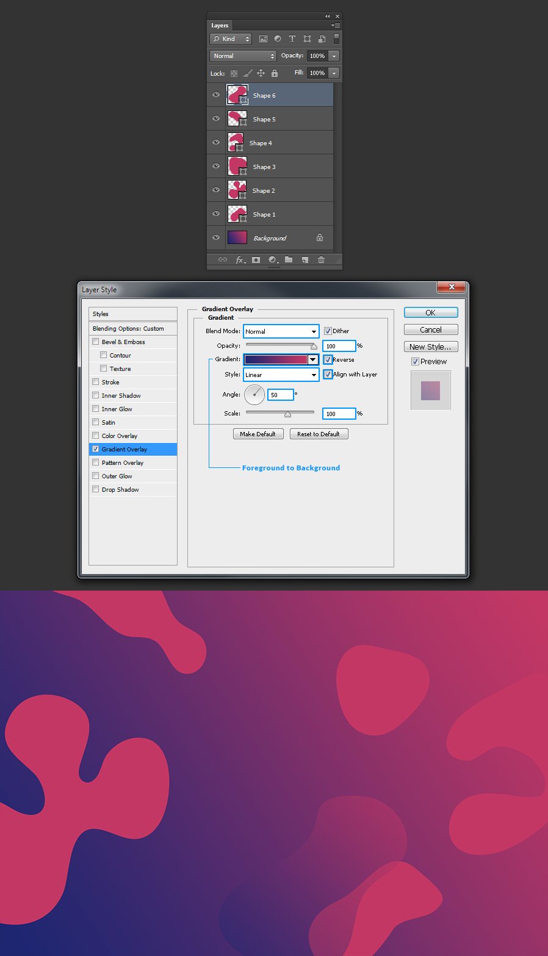Click the New Style... button
Screen dimensions: 548x956
(431, 347)
